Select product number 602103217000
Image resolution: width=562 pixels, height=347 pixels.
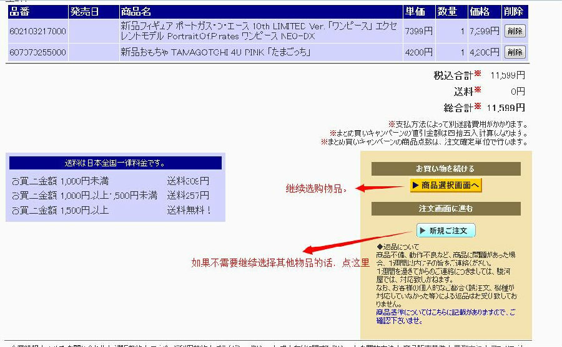tap(37, 31)
